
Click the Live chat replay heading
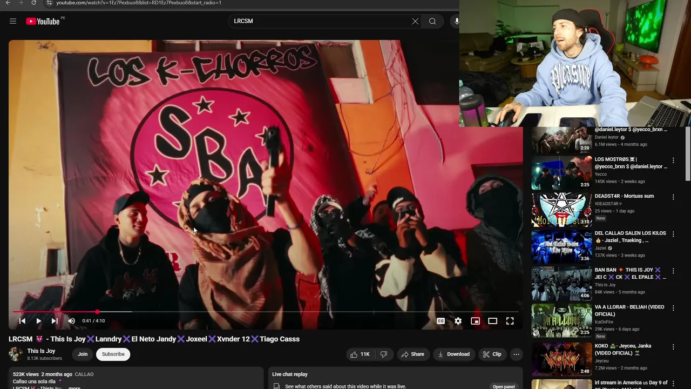pos(290,374)
